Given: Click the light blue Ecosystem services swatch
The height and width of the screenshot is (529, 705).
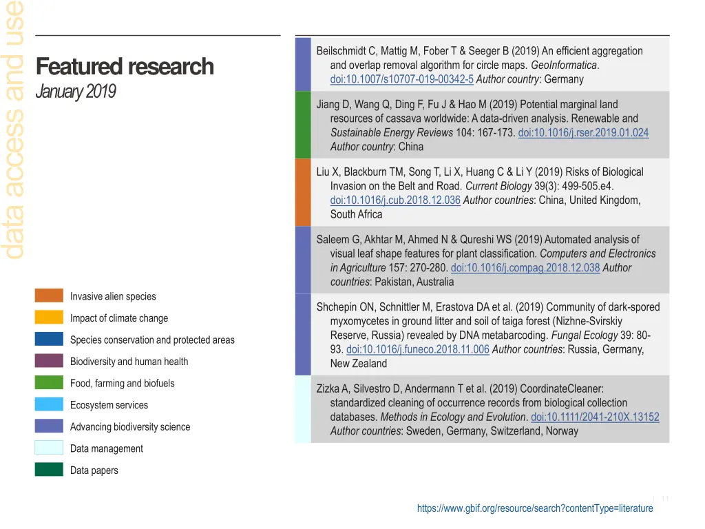Looking at the screenshot, I should coord(49,405).
